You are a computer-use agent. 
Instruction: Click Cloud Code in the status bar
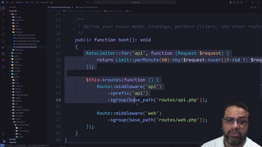click(x=20, y=145)
